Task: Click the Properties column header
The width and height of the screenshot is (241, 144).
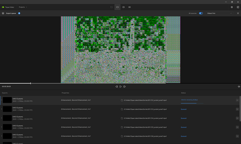Action: pos(65,93)
